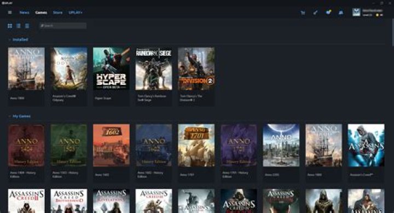Collapse the My Games section
This screenshot has height=213, width=394.
[x=20, y=116]
